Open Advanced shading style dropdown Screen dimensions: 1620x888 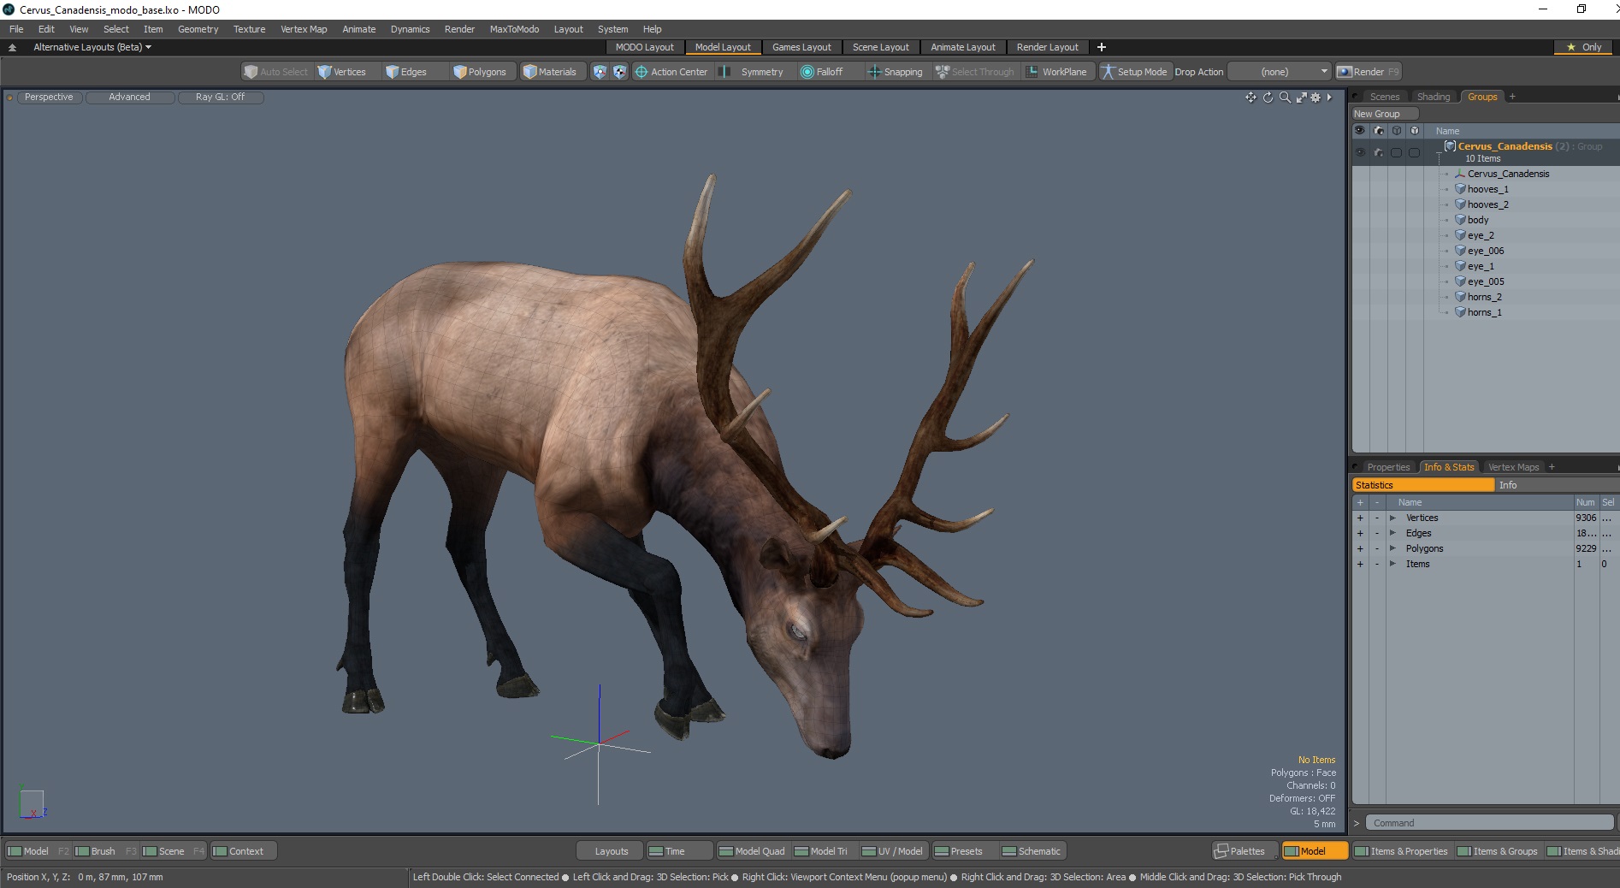tap(130, 98)
